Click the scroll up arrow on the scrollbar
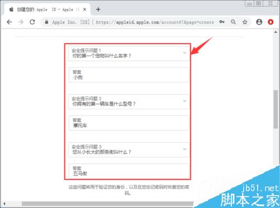280x208 pixels. click(x=276, y=32)
